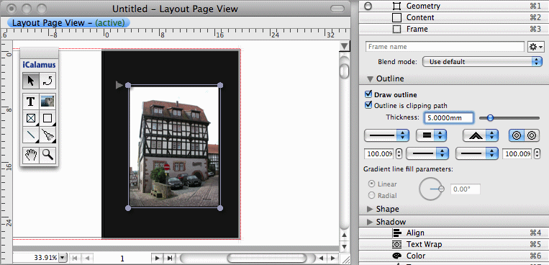
Task: Click the Thickness 5.0000mm field
Action: [448, 118]
